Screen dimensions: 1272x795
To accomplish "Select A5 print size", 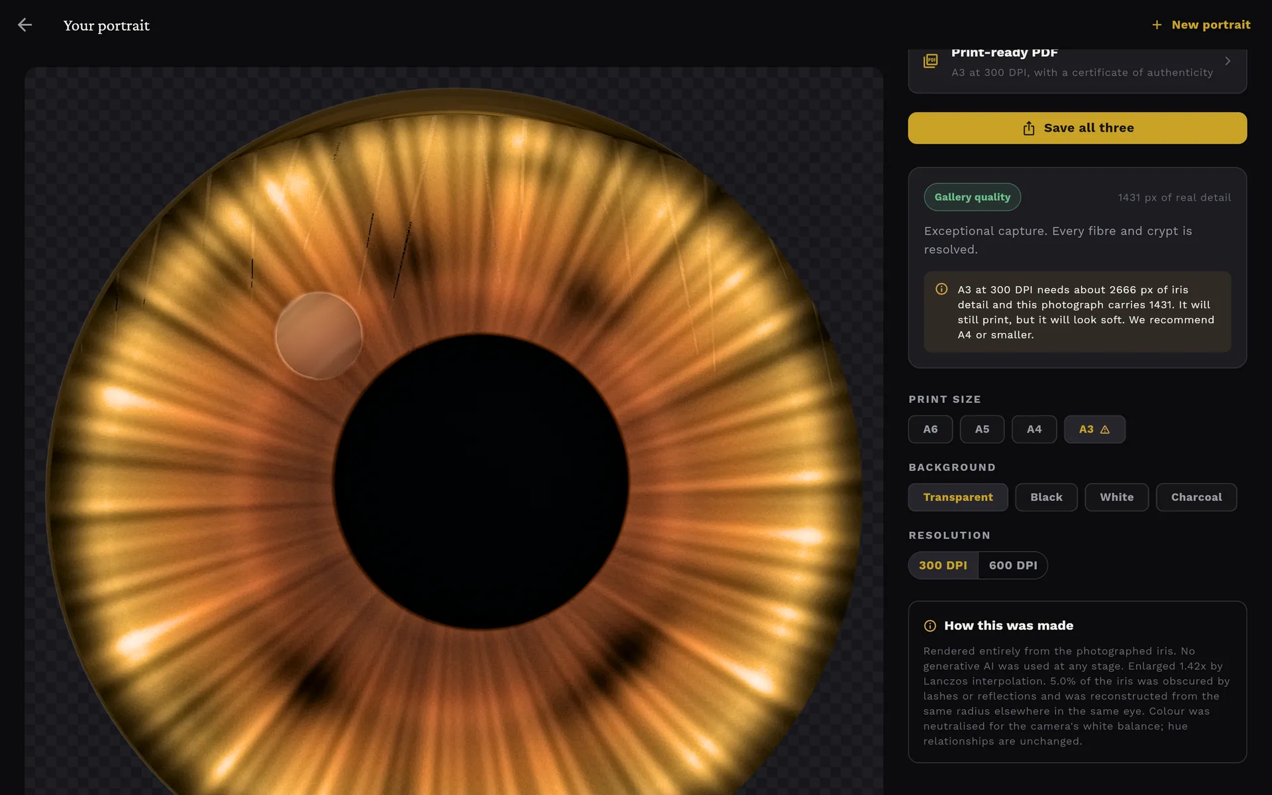I will [982, 429].
